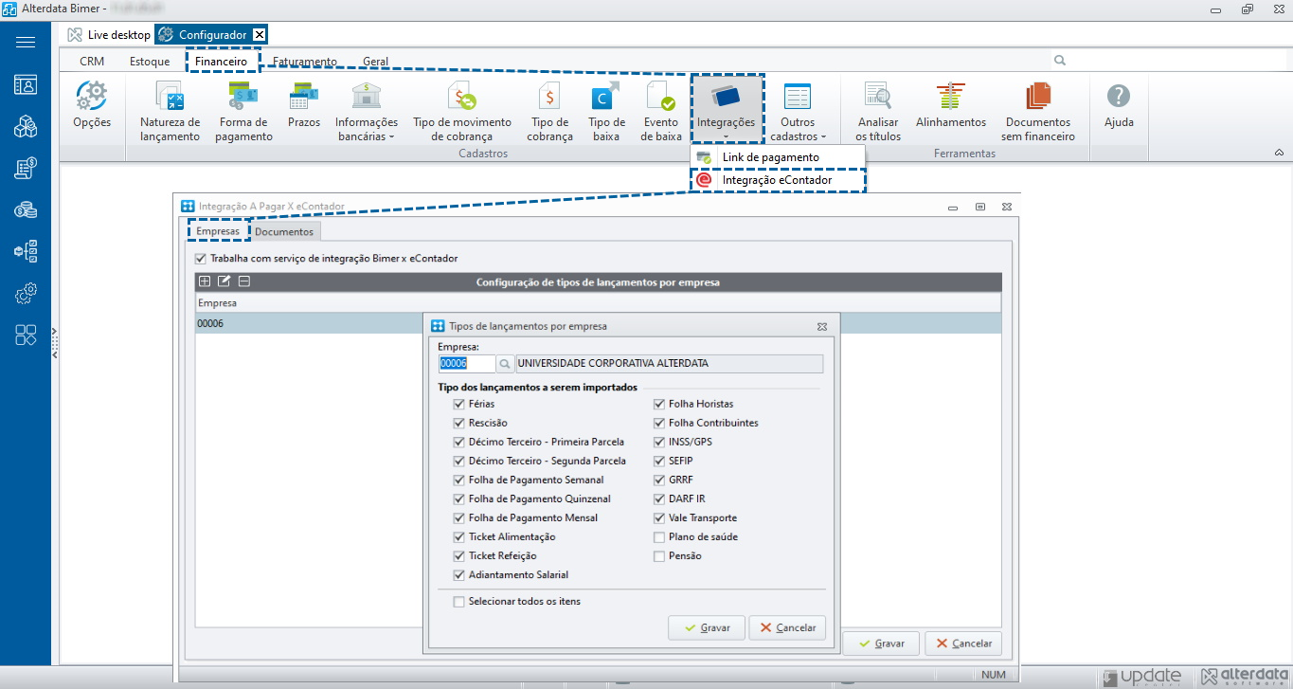Viewport: 1293px width, 689px height.
Task: Toggle DARF IR checkbox
Action: [x=659, y=499]
